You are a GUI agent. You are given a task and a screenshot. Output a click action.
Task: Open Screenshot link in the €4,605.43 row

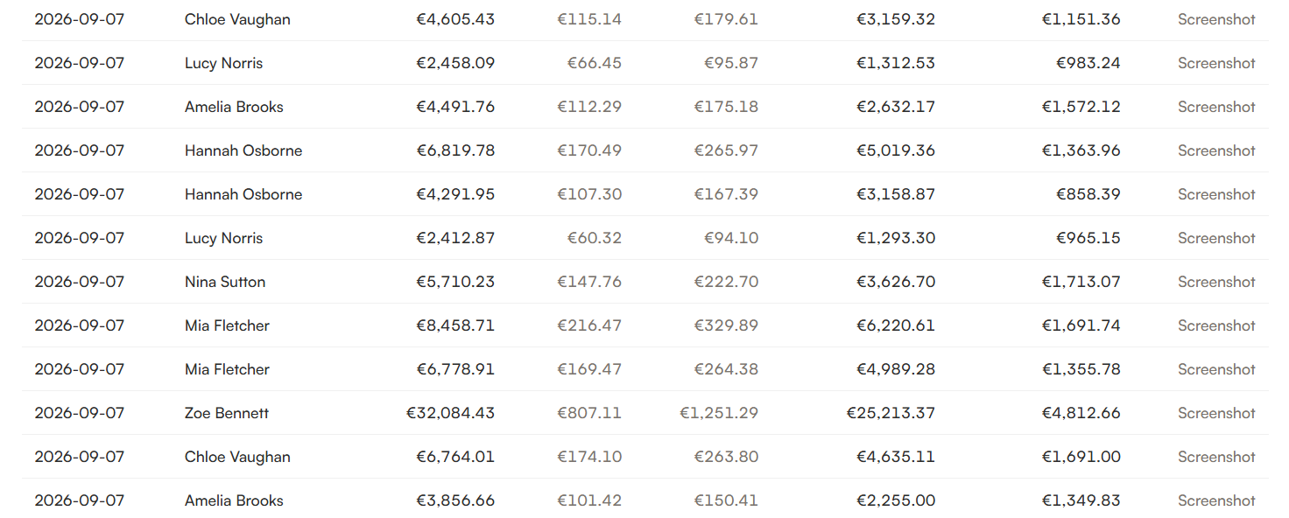(1216, 19)
